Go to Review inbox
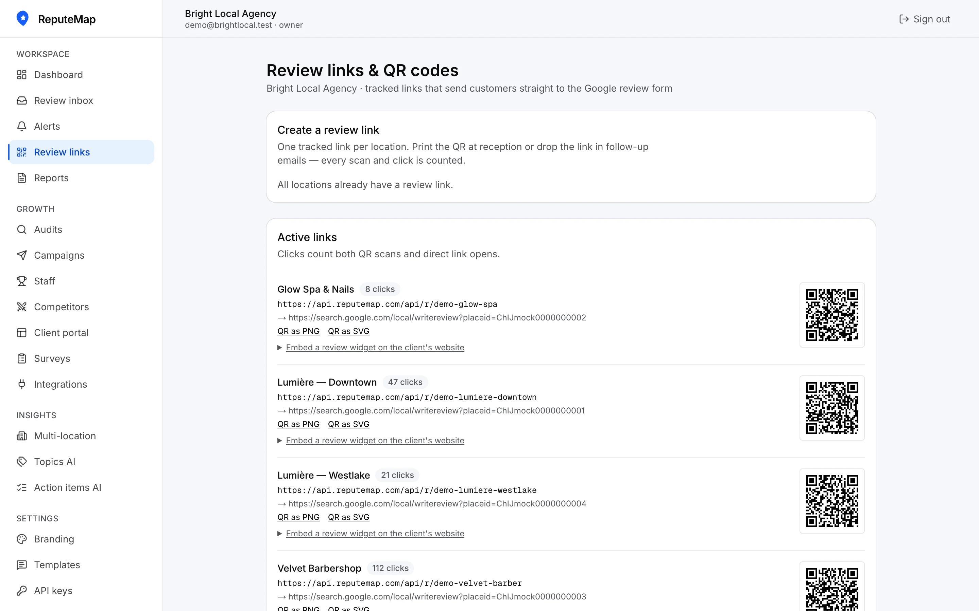The width and height of the screenshot is (979, 611). [x=81, y=100]
